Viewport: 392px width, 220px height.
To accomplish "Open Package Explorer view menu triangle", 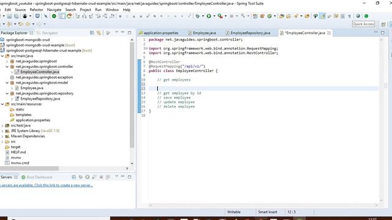I will coord(116,32).
